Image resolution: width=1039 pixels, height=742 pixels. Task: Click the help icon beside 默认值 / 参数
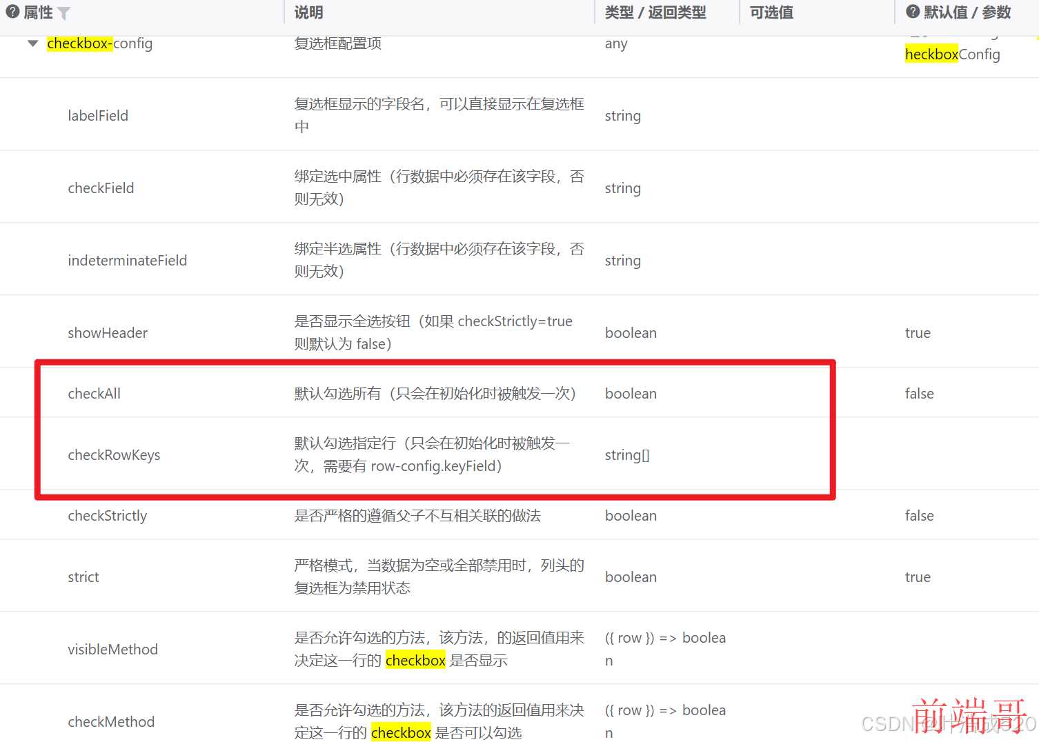click(913, 12)
